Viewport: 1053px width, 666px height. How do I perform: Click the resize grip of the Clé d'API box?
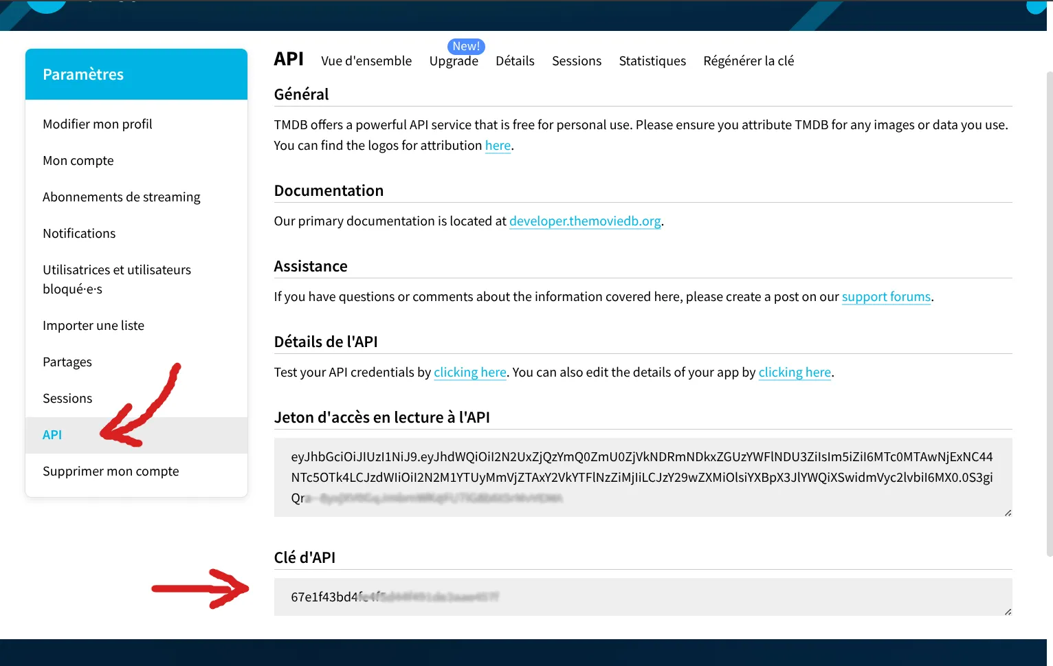coord(1008,612)
